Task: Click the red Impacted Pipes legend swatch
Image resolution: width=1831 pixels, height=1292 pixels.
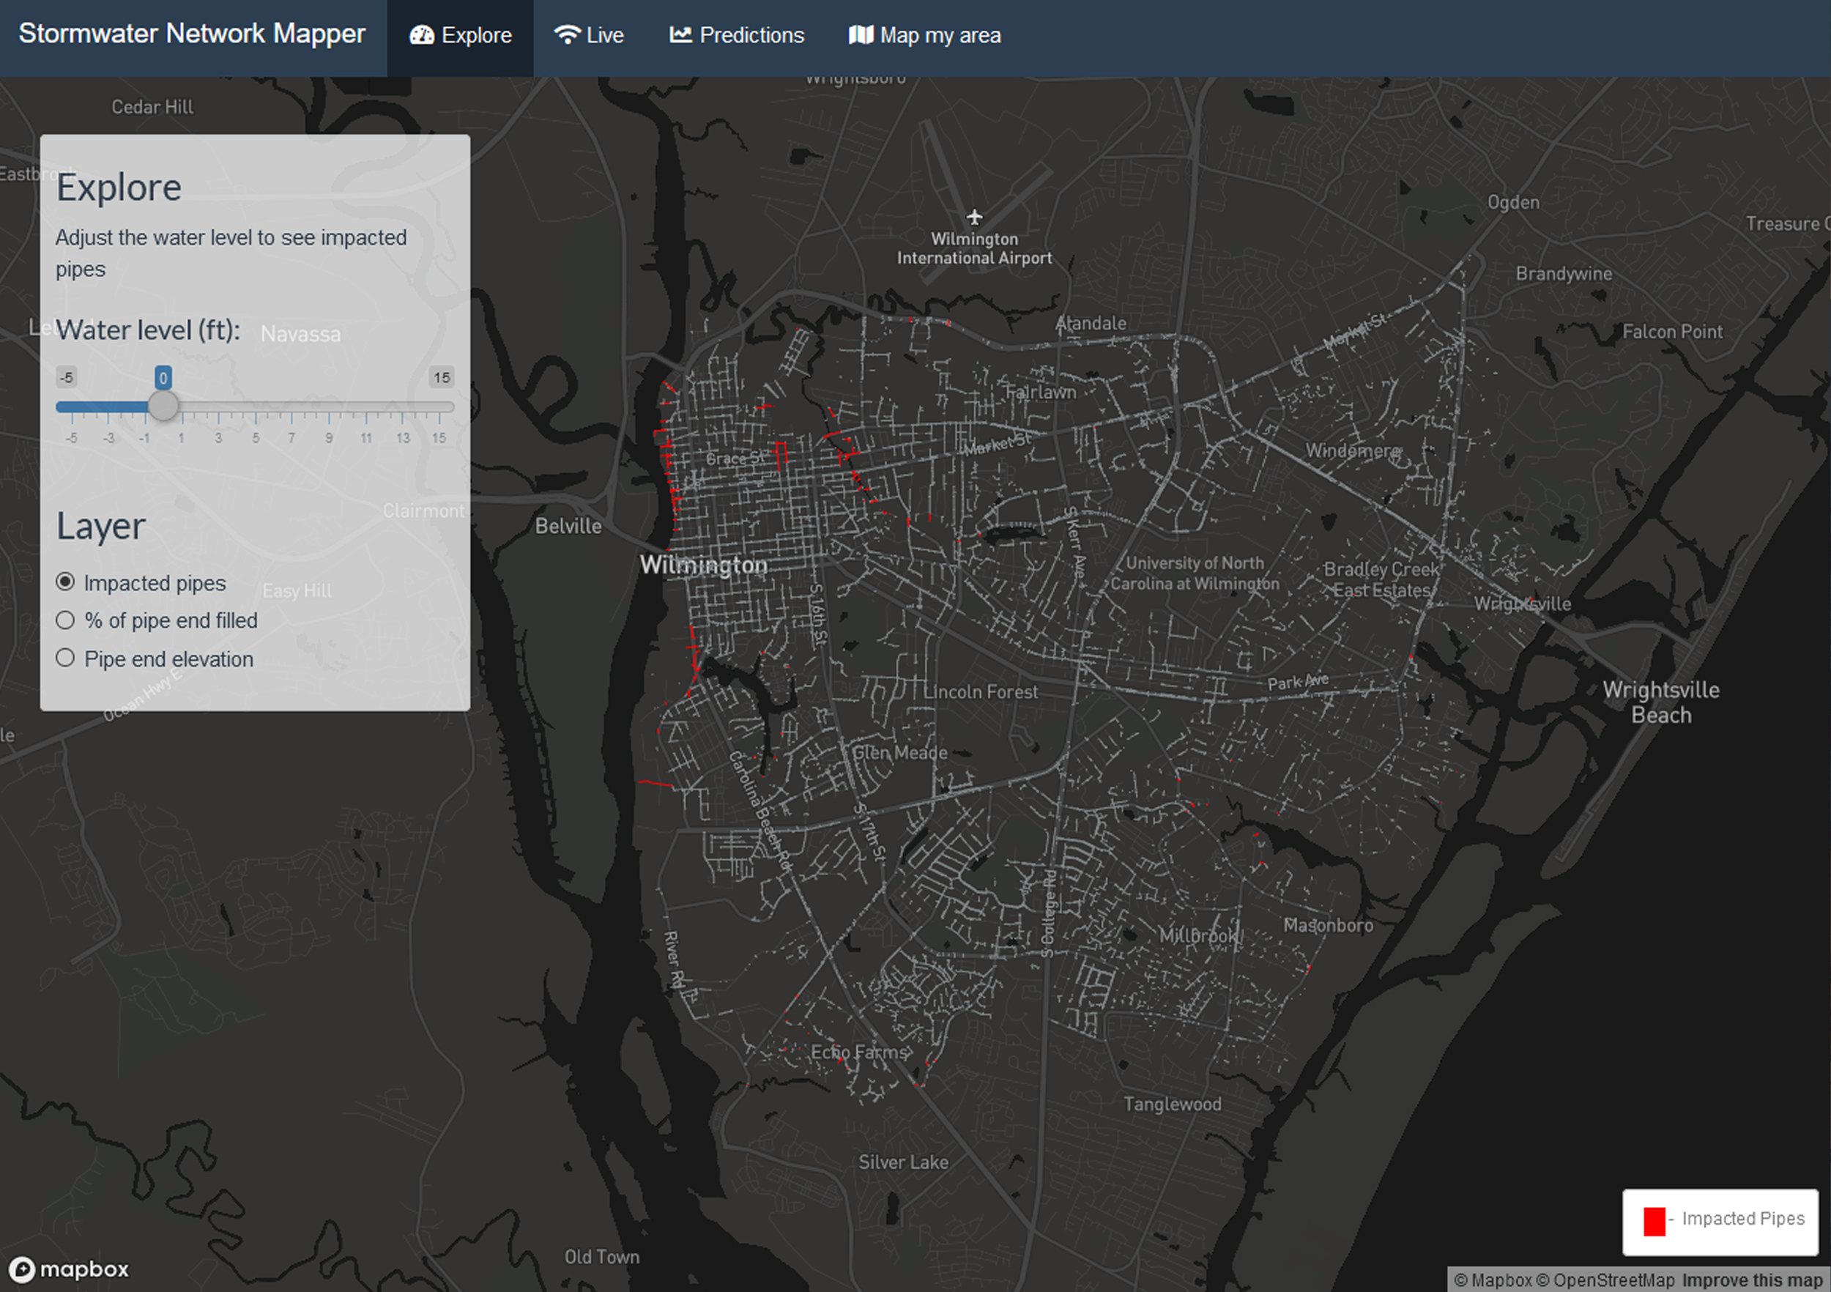Action: [x=1654, y=1221]
